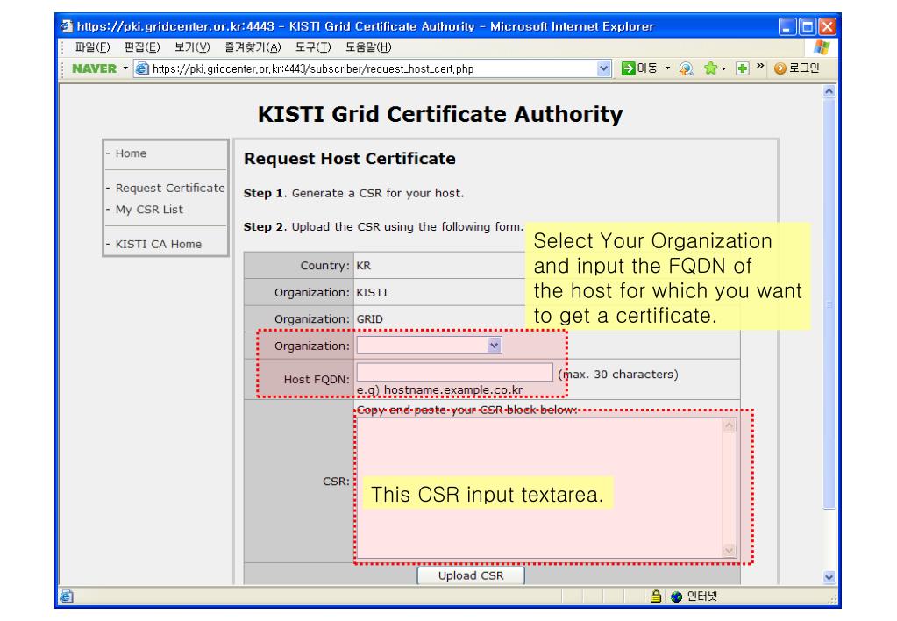Visit the KISTI CA Home link
Screen dimensions: 897x621
point(158,245)
